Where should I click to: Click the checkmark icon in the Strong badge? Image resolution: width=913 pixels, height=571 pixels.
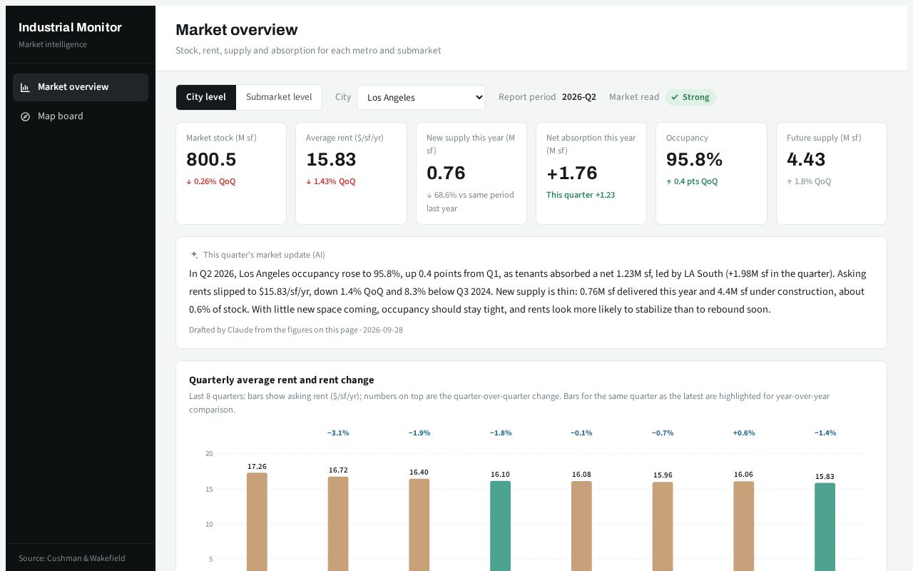point(675,97)
